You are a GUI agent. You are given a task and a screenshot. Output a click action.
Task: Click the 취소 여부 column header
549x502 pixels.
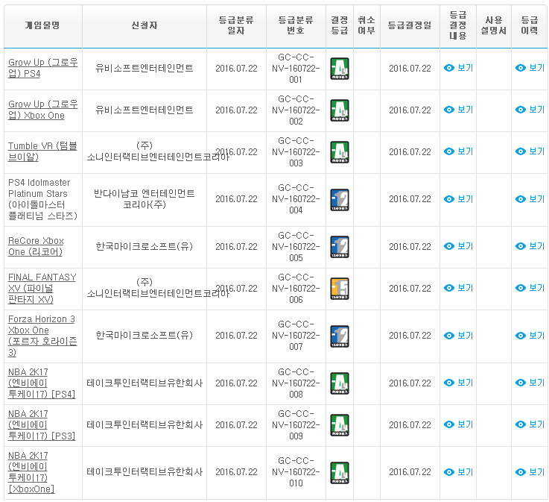click(x=366, y=25)
